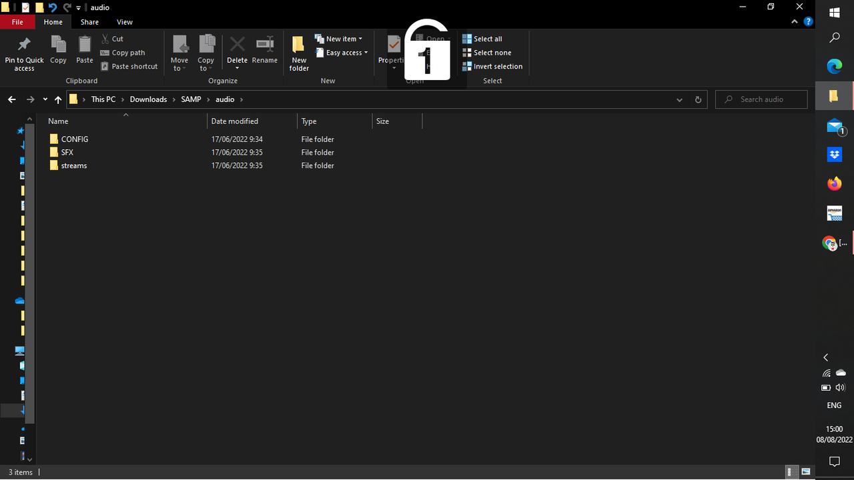Select the CONFIG folder
Viewport: 854px width, 480px height.
point(69,139)
